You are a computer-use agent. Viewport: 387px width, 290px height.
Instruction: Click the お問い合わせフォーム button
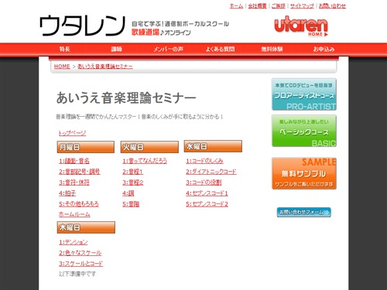[x=304, y=212]
